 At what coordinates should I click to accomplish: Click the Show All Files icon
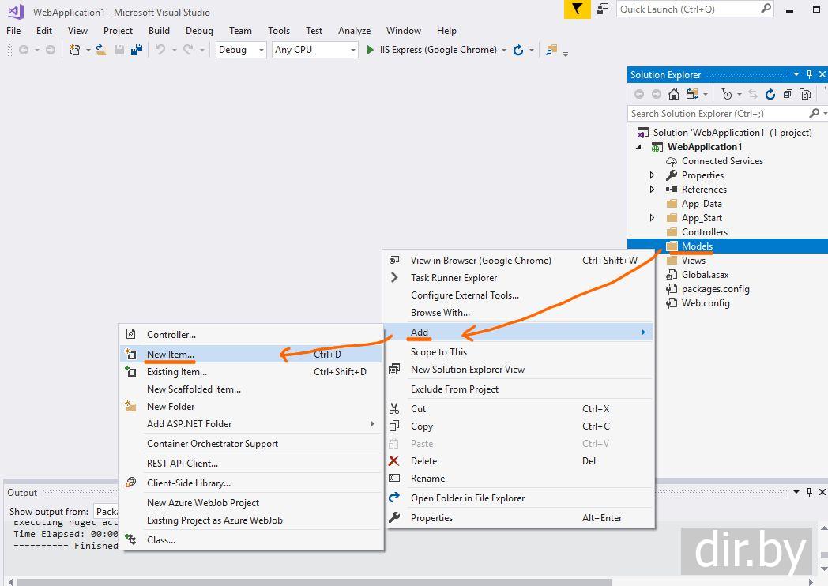[805, 94]
